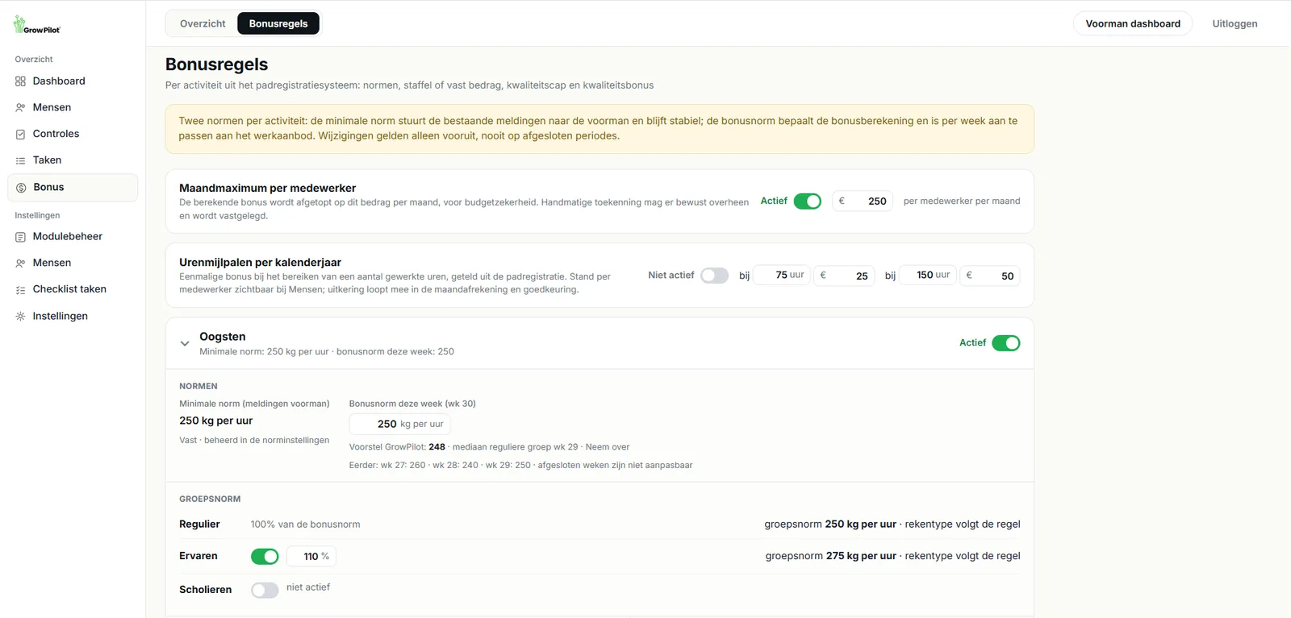Image resolution: width=1291 pixels, height=618 pixels.
Task: Click the Modulebeheer icon
Action: pyautogui.click(x=20, y=237)
